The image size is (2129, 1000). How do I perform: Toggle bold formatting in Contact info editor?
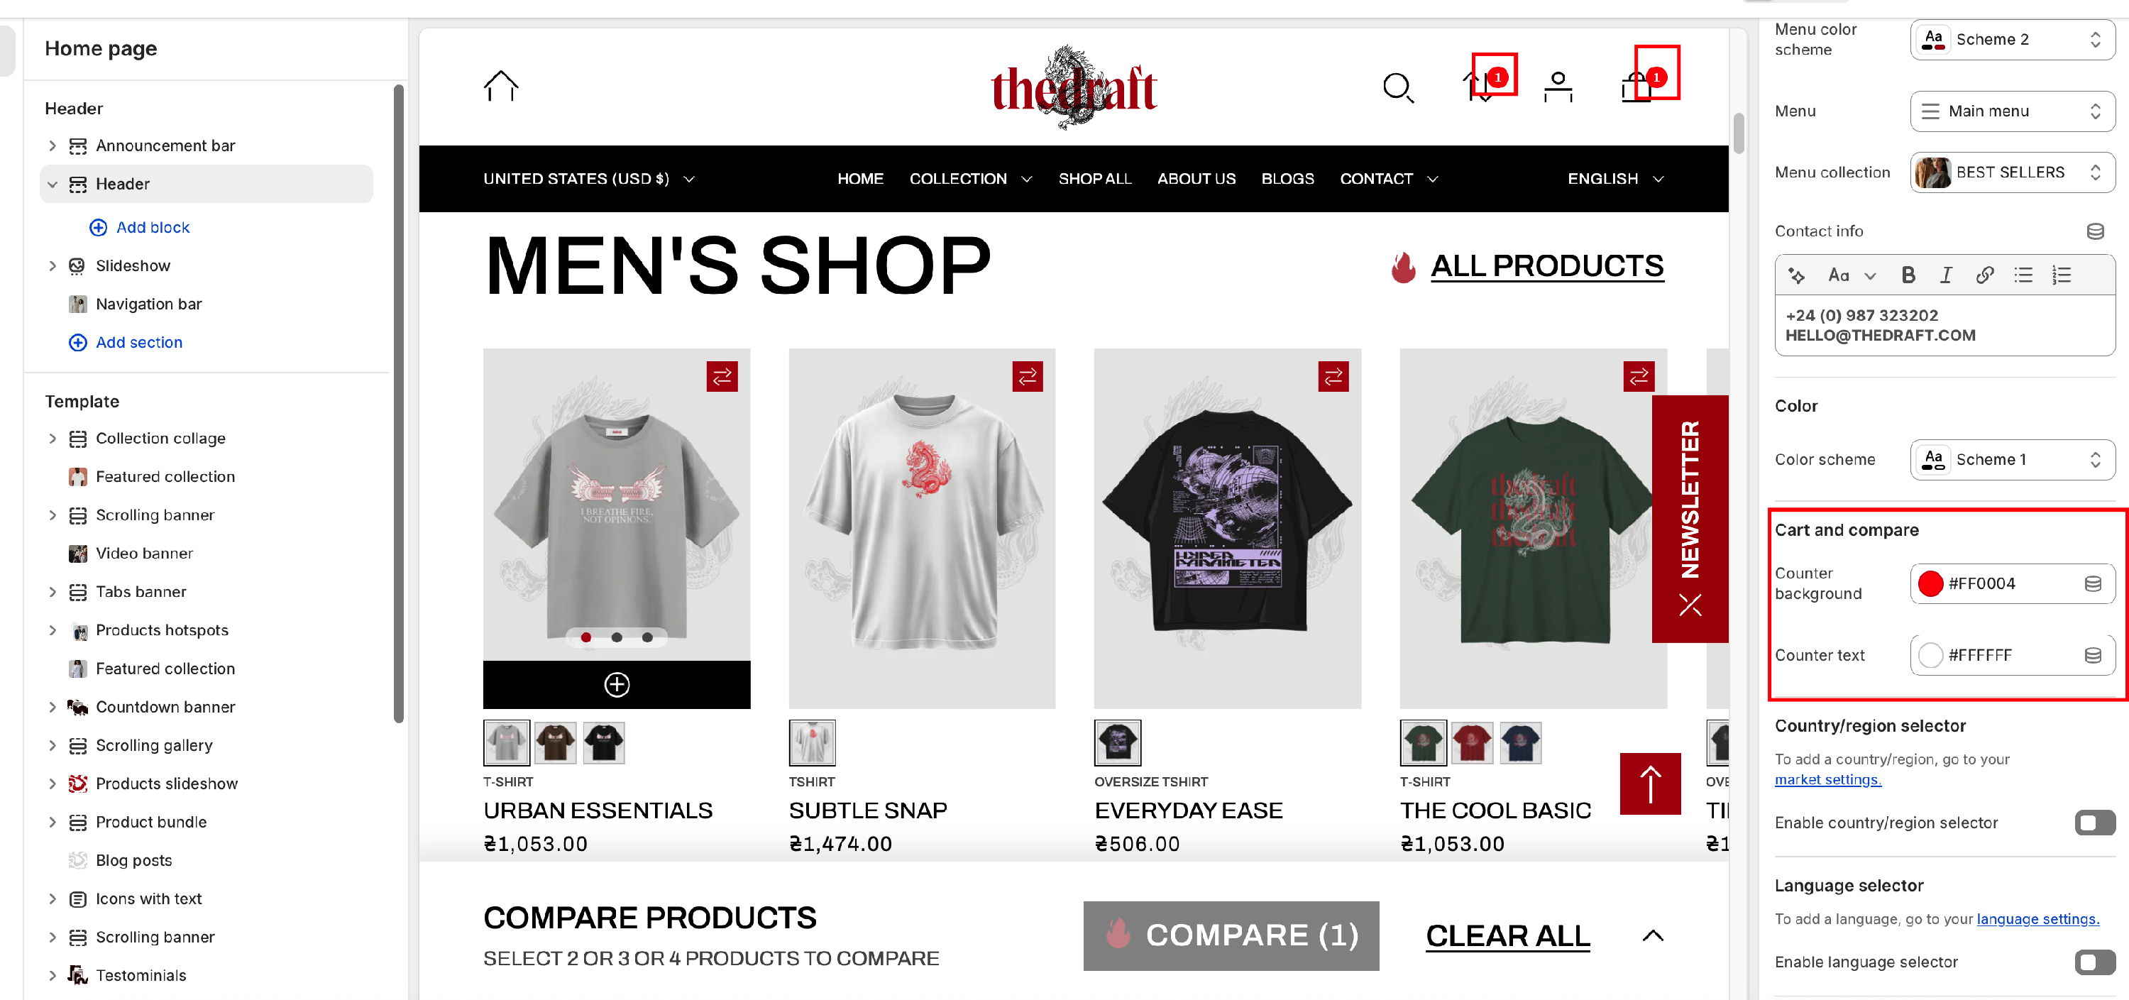[x=1908, y=275]
